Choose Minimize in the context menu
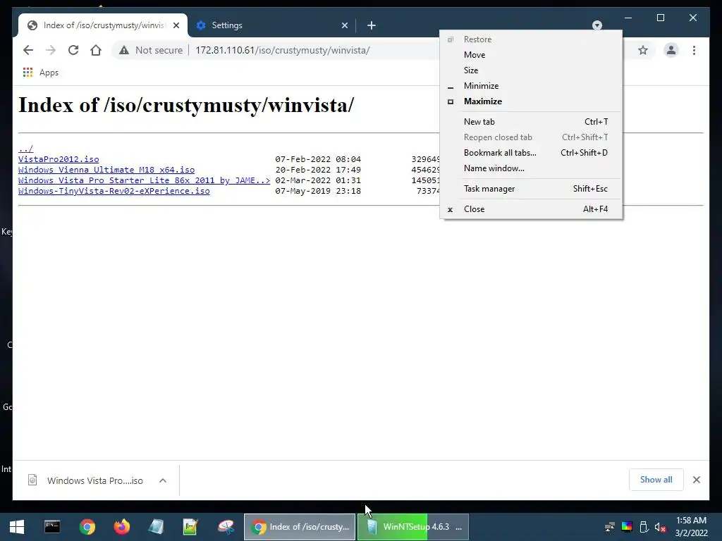 pos(531,86)
